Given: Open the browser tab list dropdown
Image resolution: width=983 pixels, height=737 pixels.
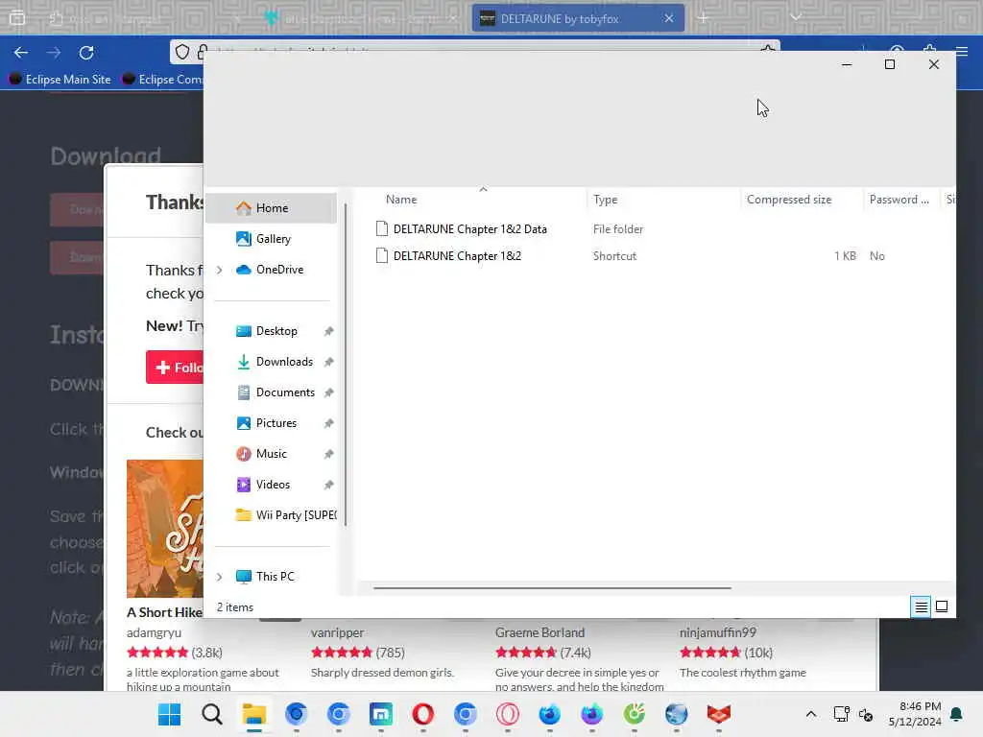Looking at the screenshot, I should tap(796, 17).
